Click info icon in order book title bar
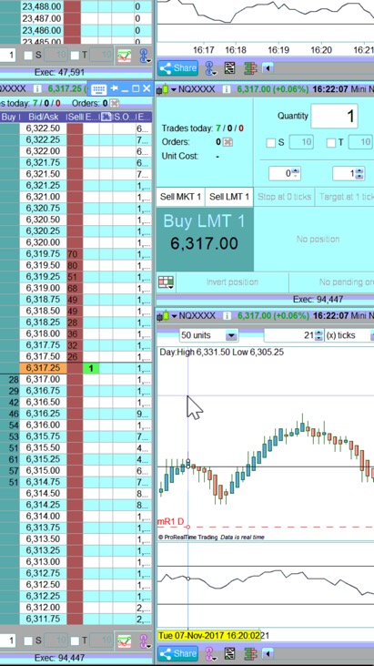The width and height of the screenshot is (374, 666). point(38,88)
